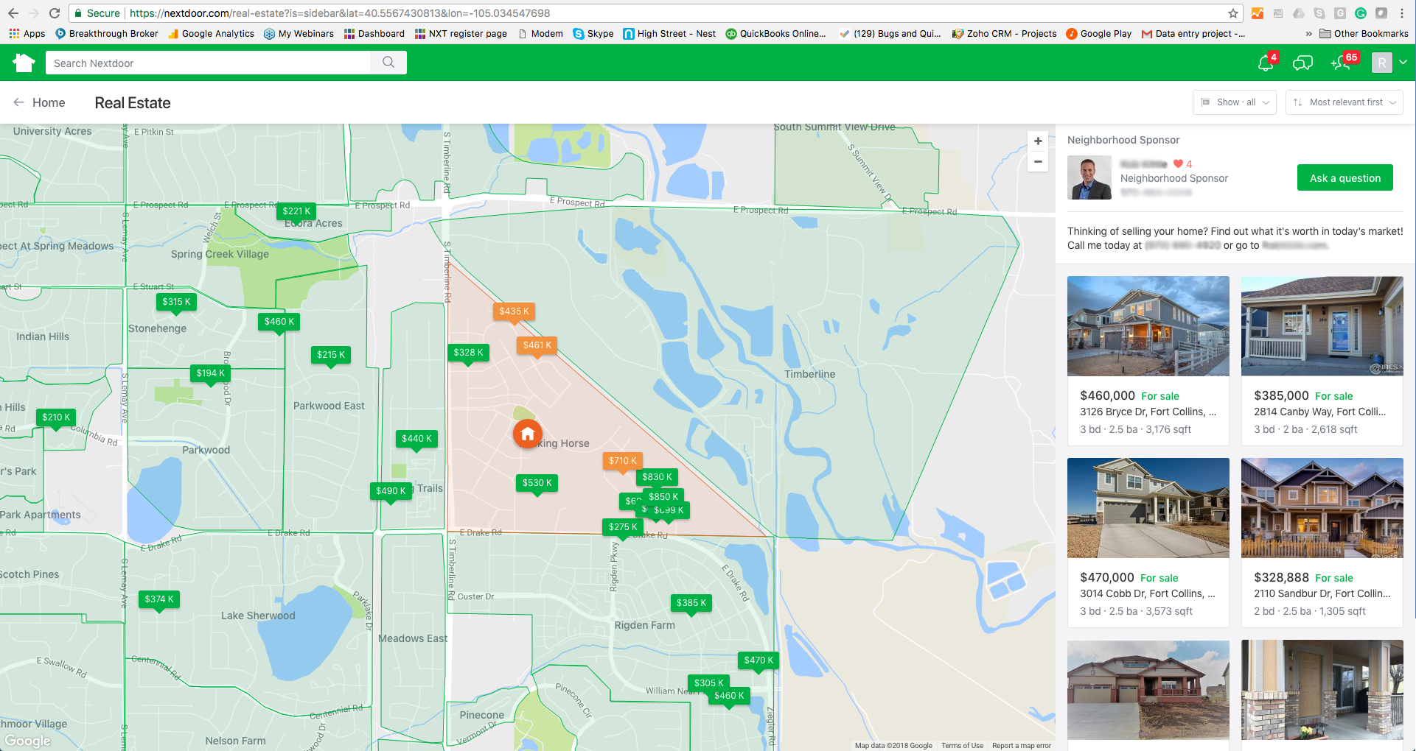Image resolution: width=1416 pixels, height=751 pixels.
Task: Click the Report a map error link
Action: click(x=1022, y=746)
